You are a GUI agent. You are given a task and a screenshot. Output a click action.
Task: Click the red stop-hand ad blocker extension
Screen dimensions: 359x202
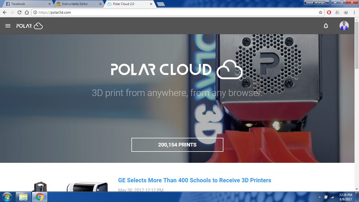click(x=329, y=12)
